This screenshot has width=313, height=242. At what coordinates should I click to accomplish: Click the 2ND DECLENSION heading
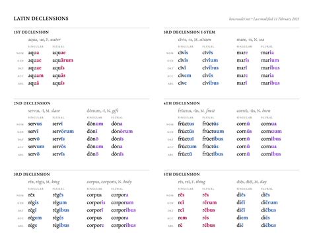[32, 103]
